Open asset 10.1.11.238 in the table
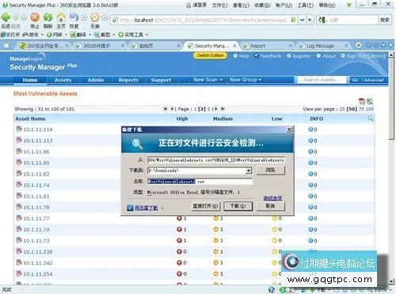 [38, 252]
